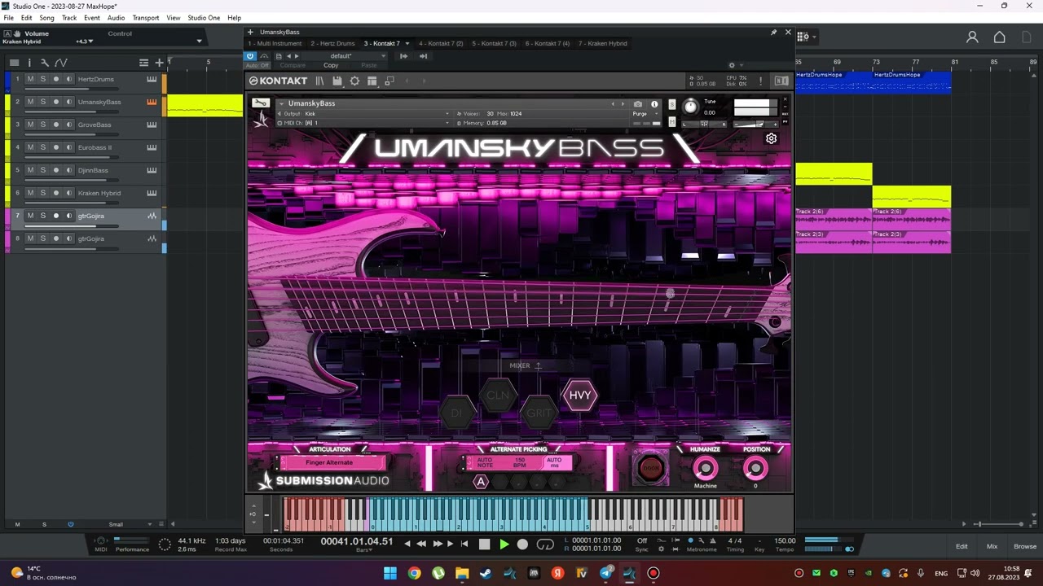
Task: Open Kontakt library browser icon
Action: click(x=319, y=81)
